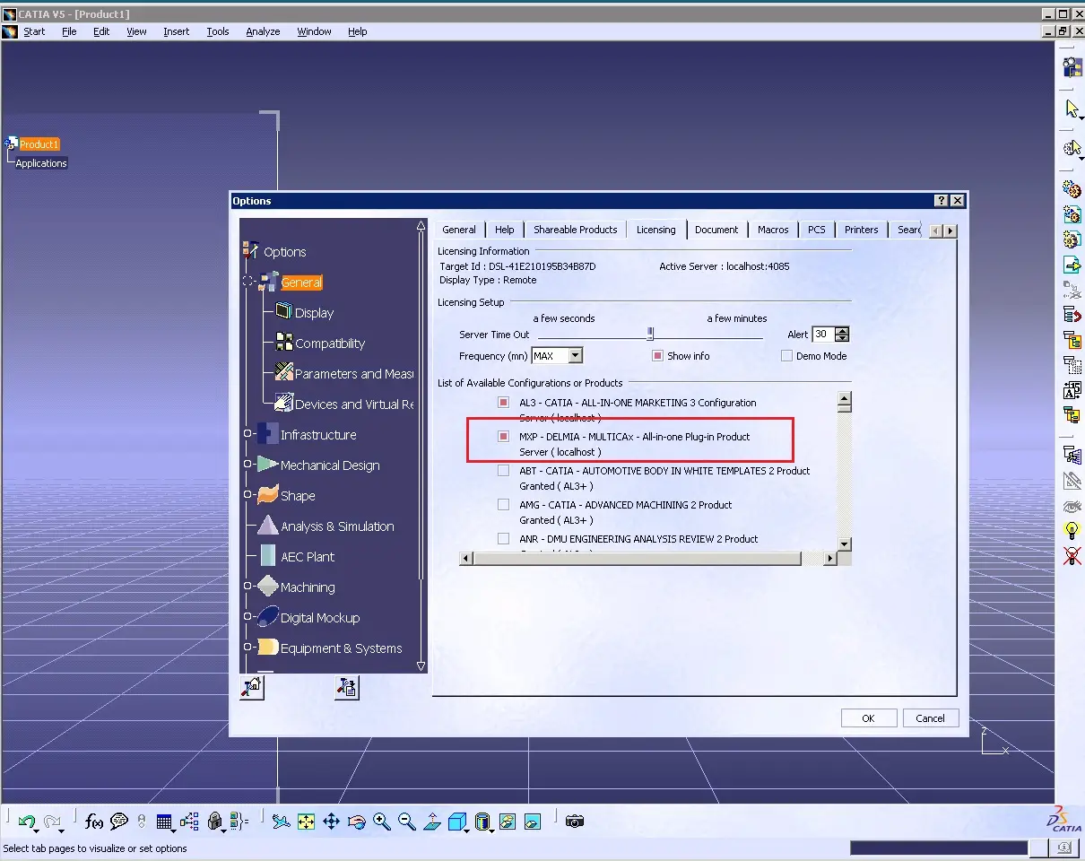Increase the Alert value with spinner

(x=841, y=331)
